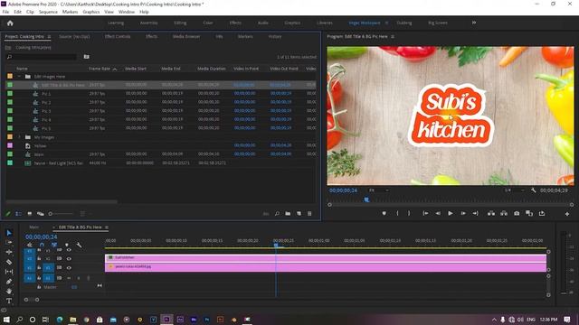Viewport: 579px width, 325px height.
Task: Select the Ripple Edit tool
Action: pyautogui.click(x=9, y=252)
